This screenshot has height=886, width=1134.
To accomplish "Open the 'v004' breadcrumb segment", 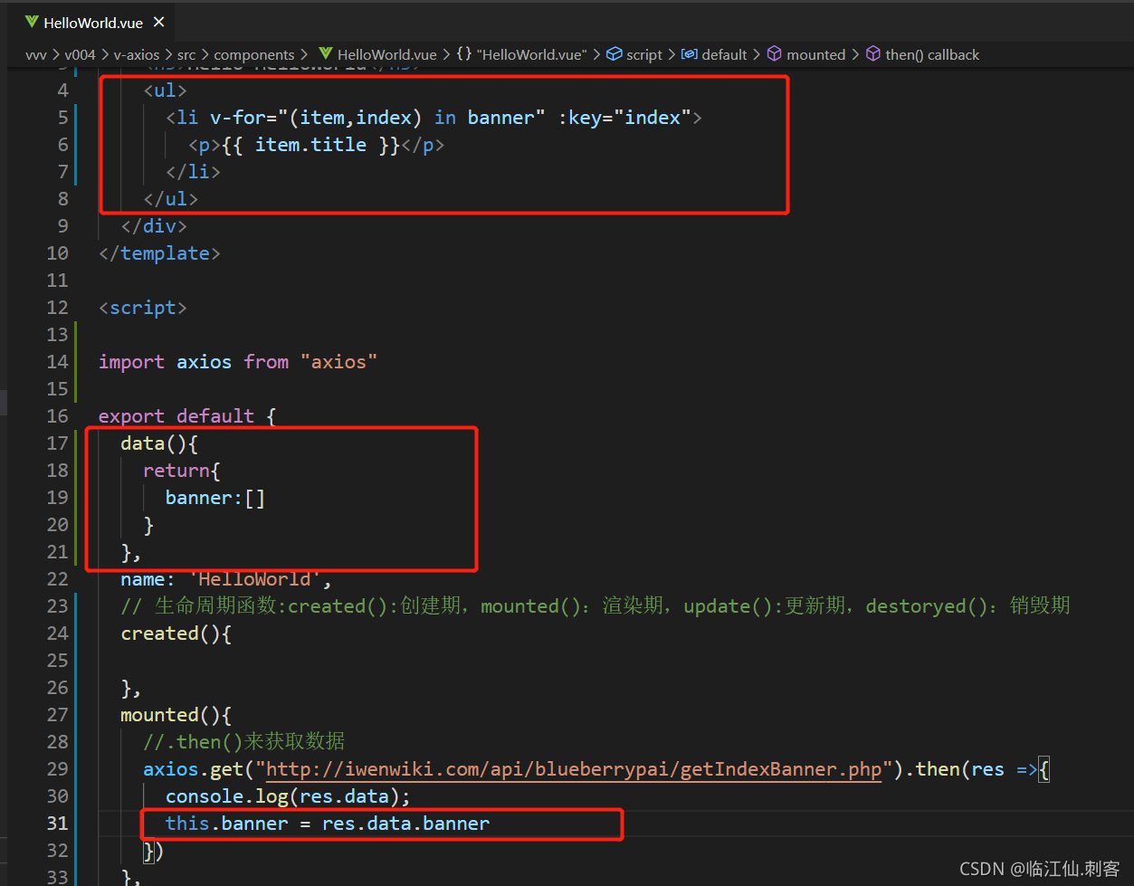I will 80,54.
